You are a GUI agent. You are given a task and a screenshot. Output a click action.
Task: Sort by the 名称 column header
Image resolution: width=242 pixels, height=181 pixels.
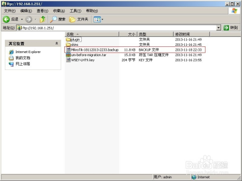point(92,34)
